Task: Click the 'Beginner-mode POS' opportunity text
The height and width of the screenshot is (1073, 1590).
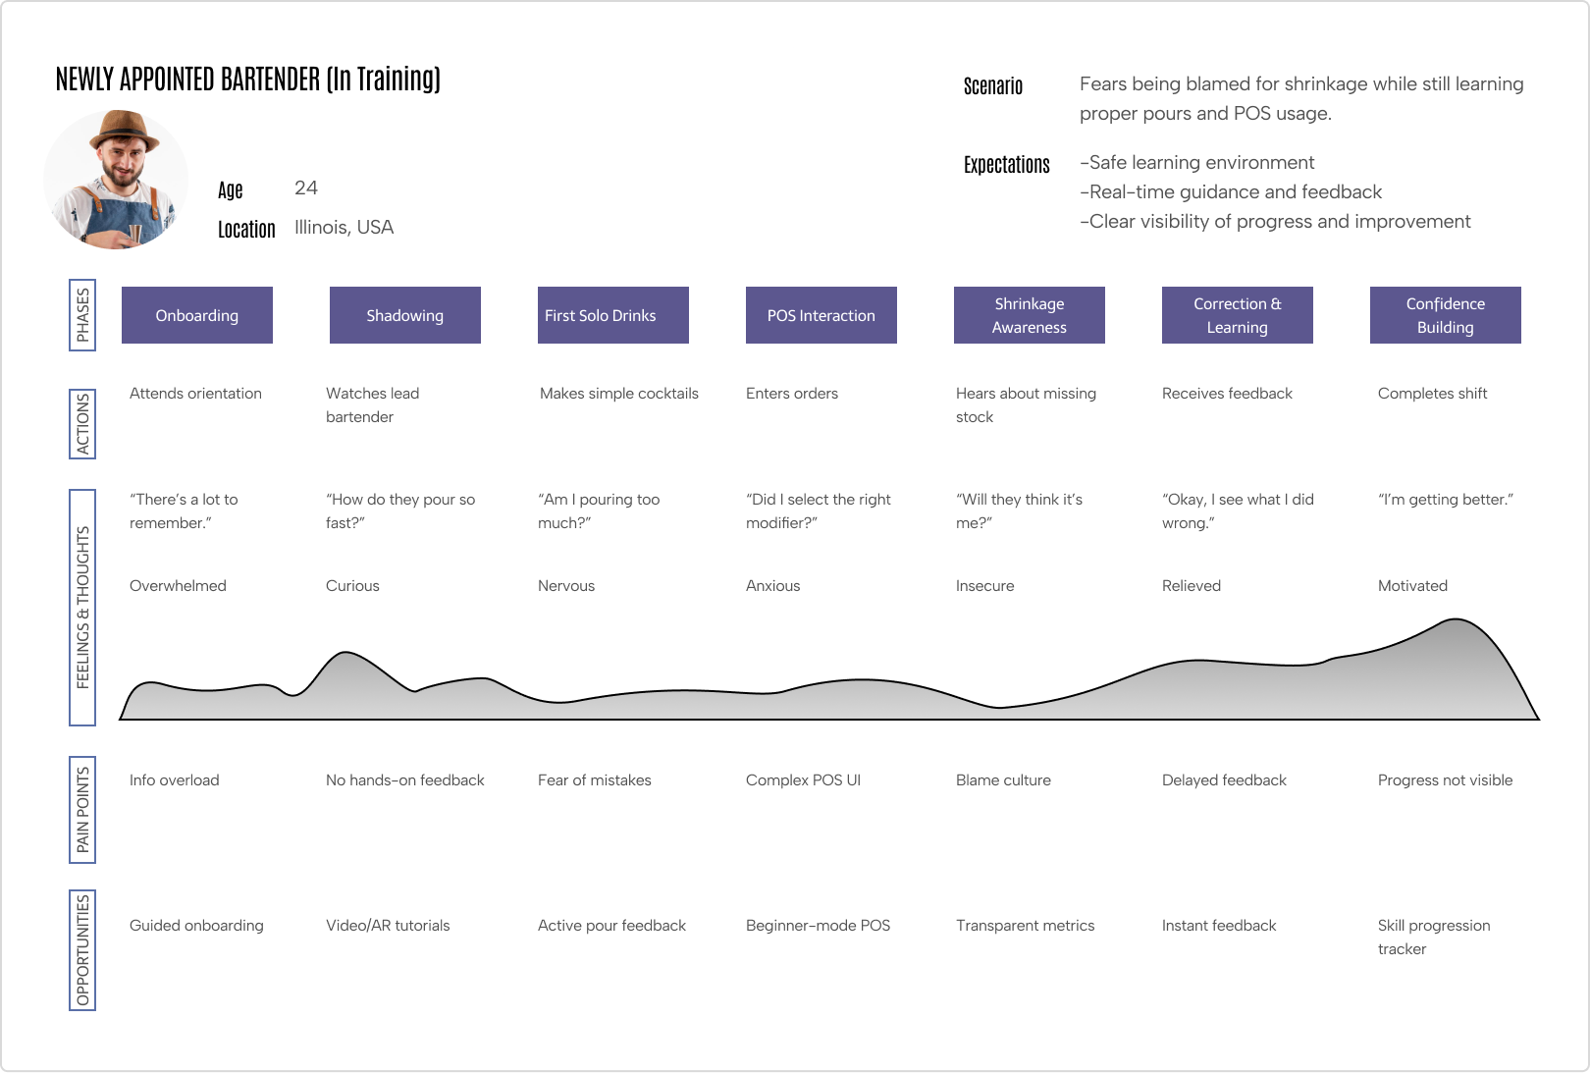Action: pyautogui.click(x=819, y=926)
